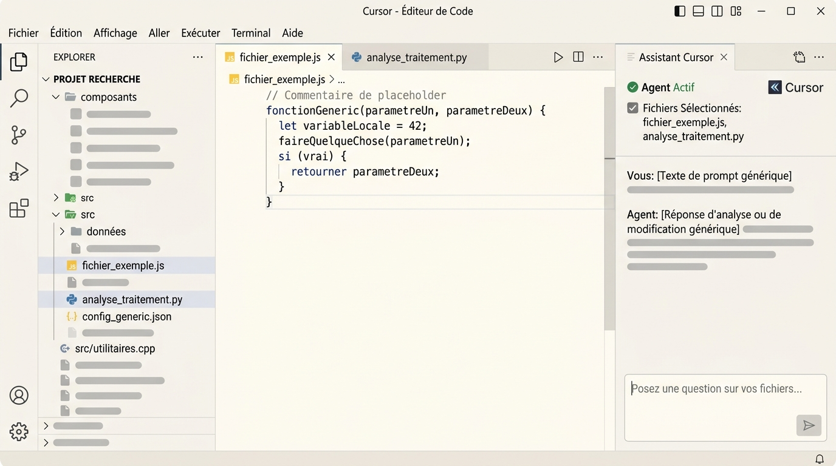Viewport: 836px width, 466px height.
Task: Open the Exécuter menu
Action: (x=200, y=33)
